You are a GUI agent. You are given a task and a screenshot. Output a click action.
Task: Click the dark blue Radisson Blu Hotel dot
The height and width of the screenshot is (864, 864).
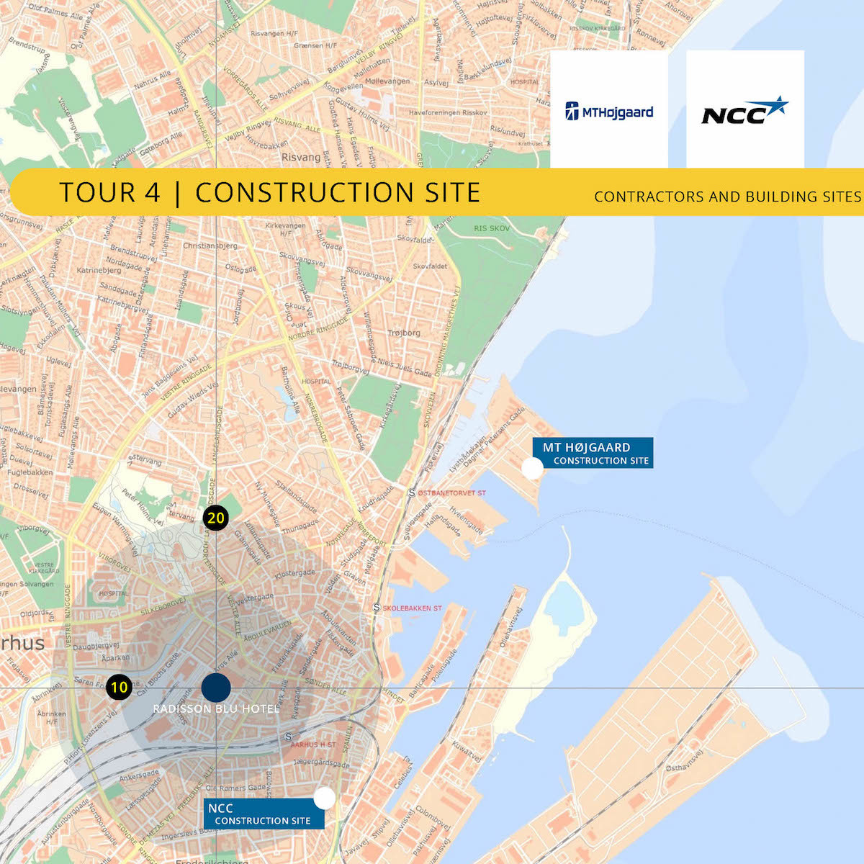215,688
